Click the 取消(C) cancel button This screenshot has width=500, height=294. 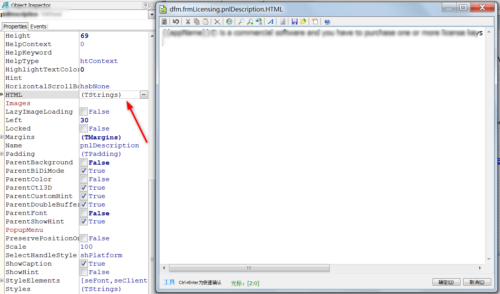coord(477,282)
